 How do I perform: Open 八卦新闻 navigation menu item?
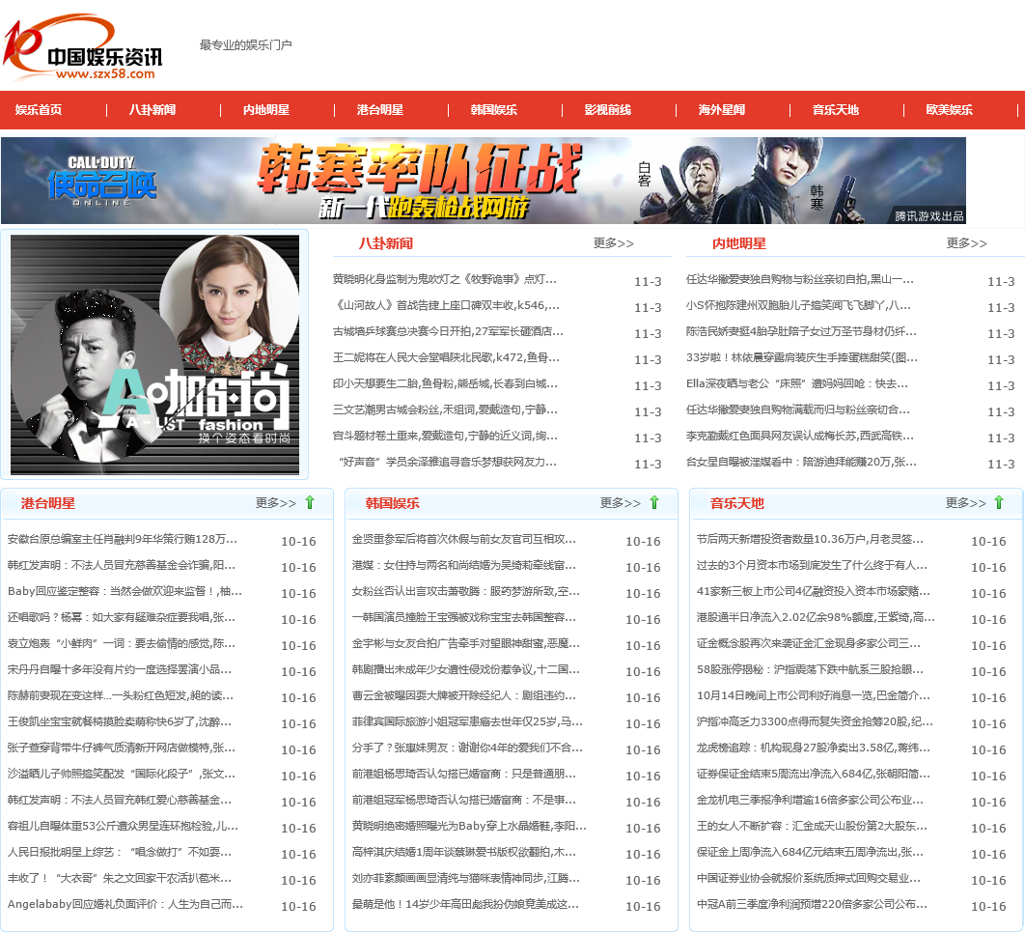coord(152,110)
